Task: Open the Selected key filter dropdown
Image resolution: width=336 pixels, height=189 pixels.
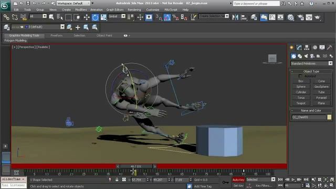Action: [x=260, y=180]
